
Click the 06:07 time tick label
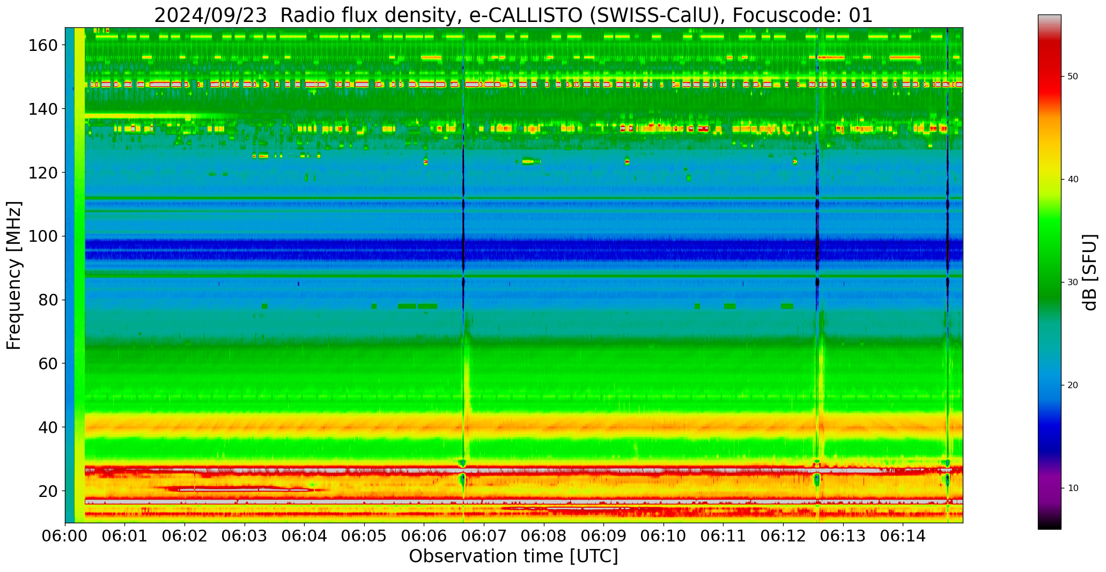click(484, 535)
